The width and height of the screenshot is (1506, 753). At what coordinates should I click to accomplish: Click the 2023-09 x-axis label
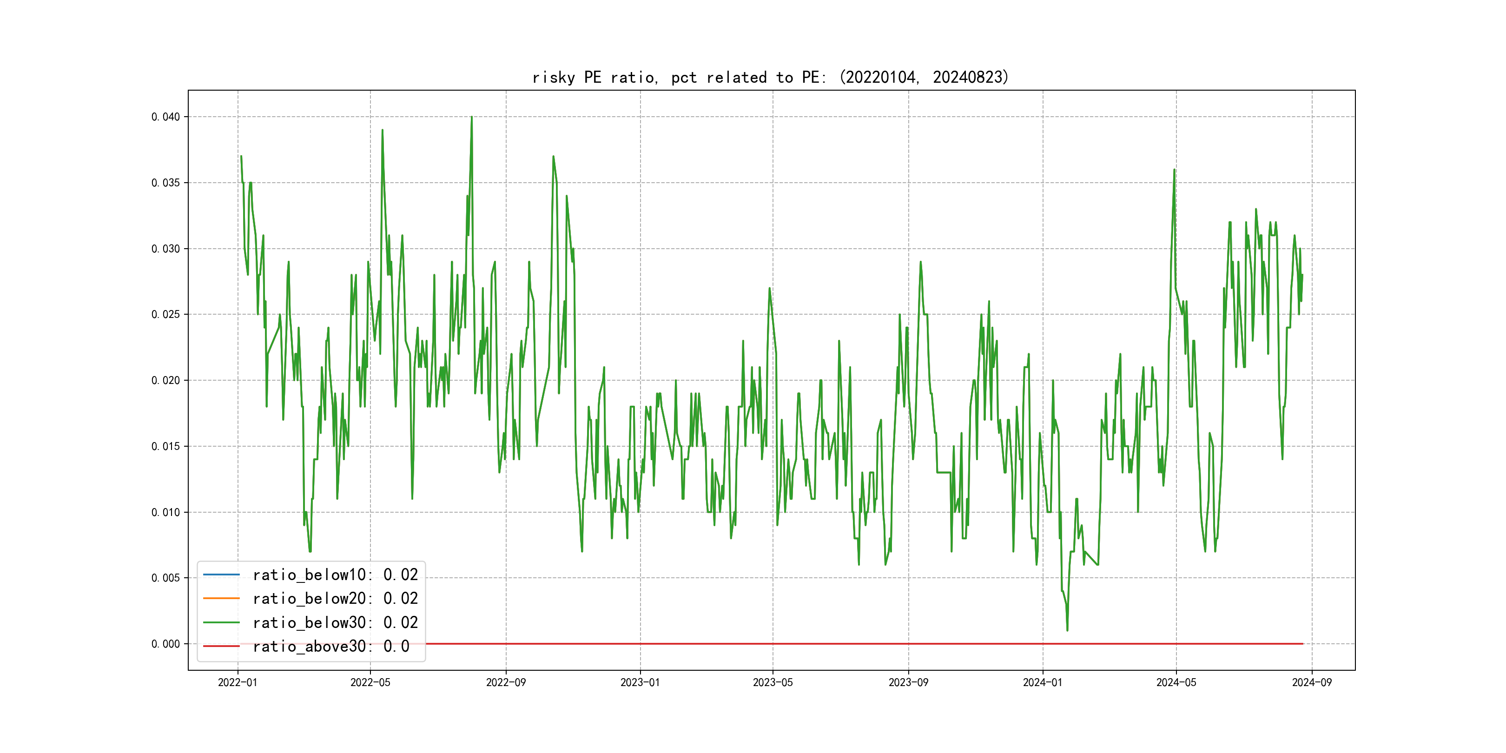point(908,683)
